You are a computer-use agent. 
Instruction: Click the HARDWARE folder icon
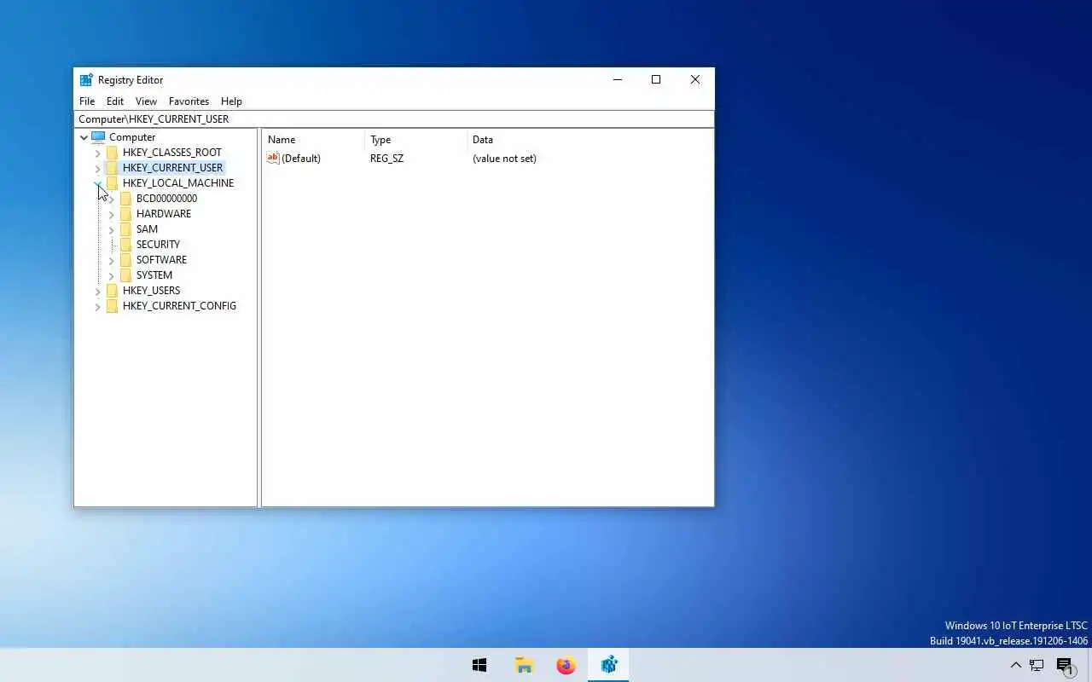[x=125, y=214]
